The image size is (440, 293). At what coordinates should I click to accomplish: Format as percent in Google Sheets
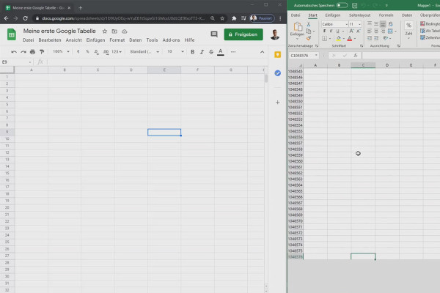[87, 52]
